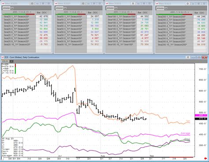Image resolution: width=209 pixels, height=162 pixels.
Task: Click value 44.552 in Sea100 window
Action: (x=145, y=16)
